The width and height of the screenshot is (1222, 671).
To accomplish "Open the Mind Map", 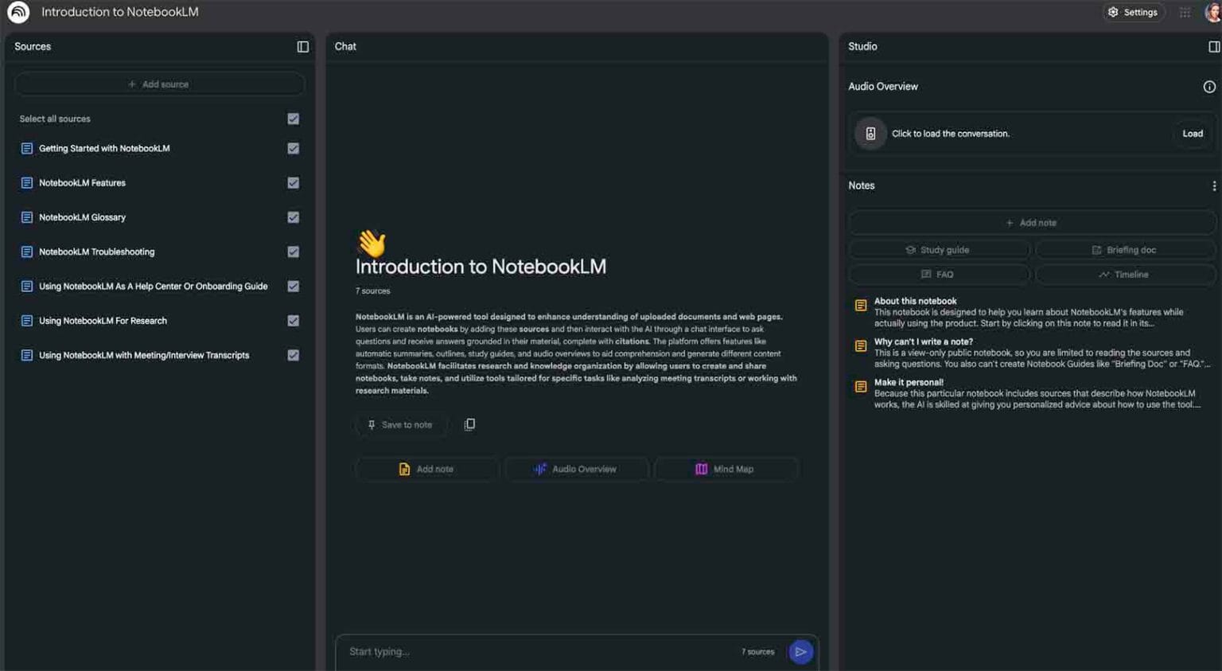I will [726, 470].
